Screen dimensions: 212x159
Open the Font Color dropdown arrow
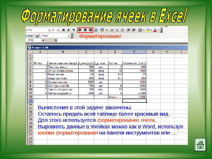tap(159, 30)
